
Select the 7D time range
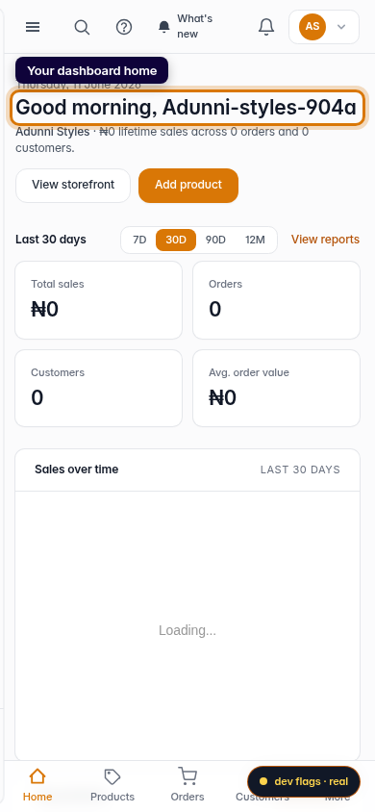click(x=139, y=240)
